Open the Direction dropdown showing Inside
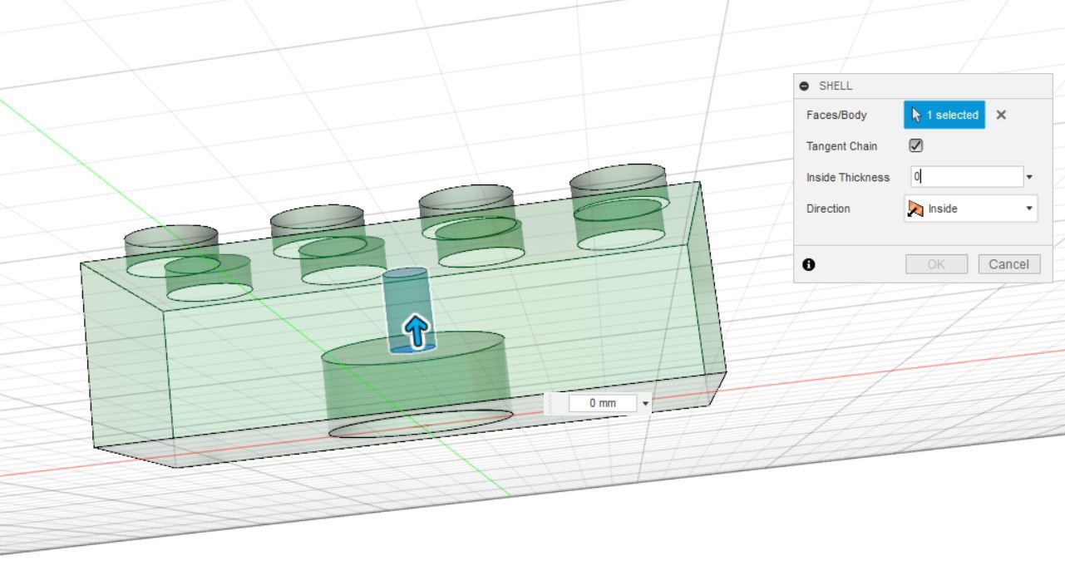The width and height of the screenshot is (1065, 585). click(970, 209)
